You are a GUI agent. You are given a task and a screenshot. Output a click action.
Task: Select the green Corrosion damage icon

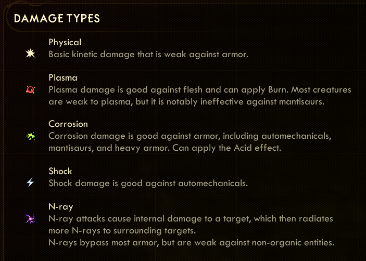[x=31, y=136]
